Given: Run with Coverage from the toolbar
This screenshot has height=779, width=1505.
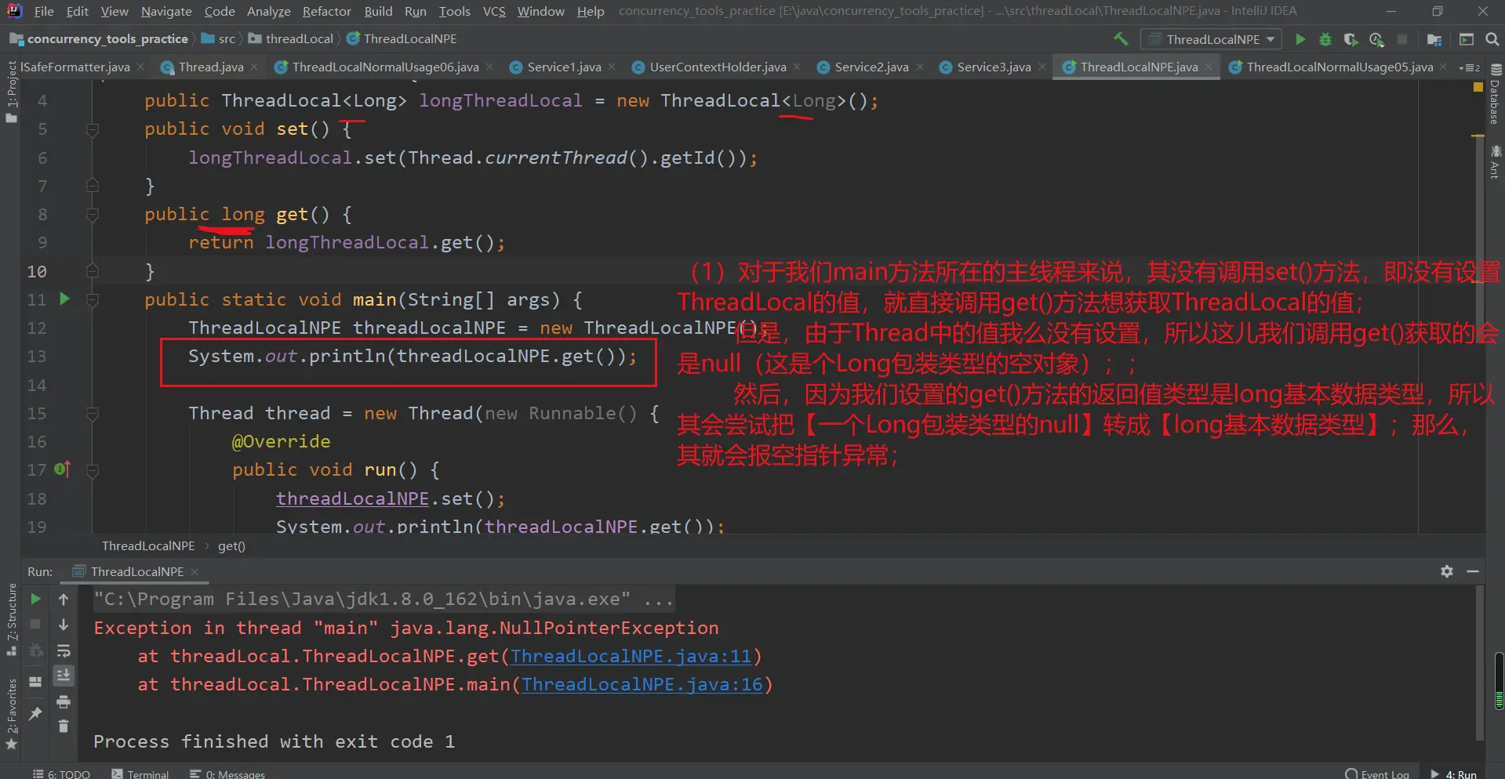Looking at the screenshot, I should click(1351, 39).
